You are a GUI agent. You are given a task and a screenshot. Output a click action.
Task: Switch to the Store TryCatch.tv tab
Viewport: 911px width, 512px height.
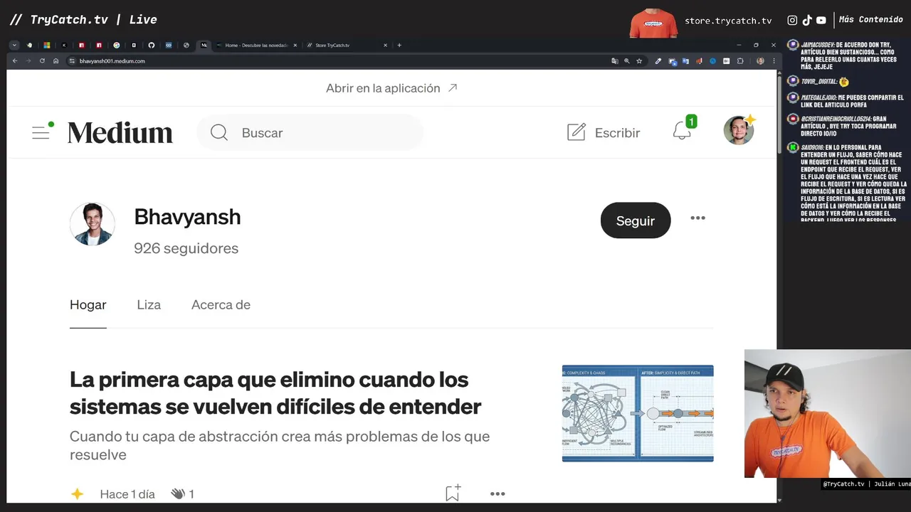tap(347, 45)
